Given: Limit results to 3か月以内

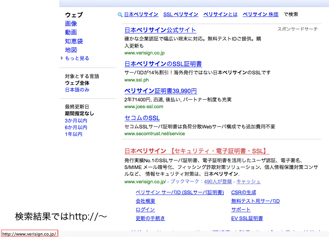Looking at the screenshot, I should point(76,121).
